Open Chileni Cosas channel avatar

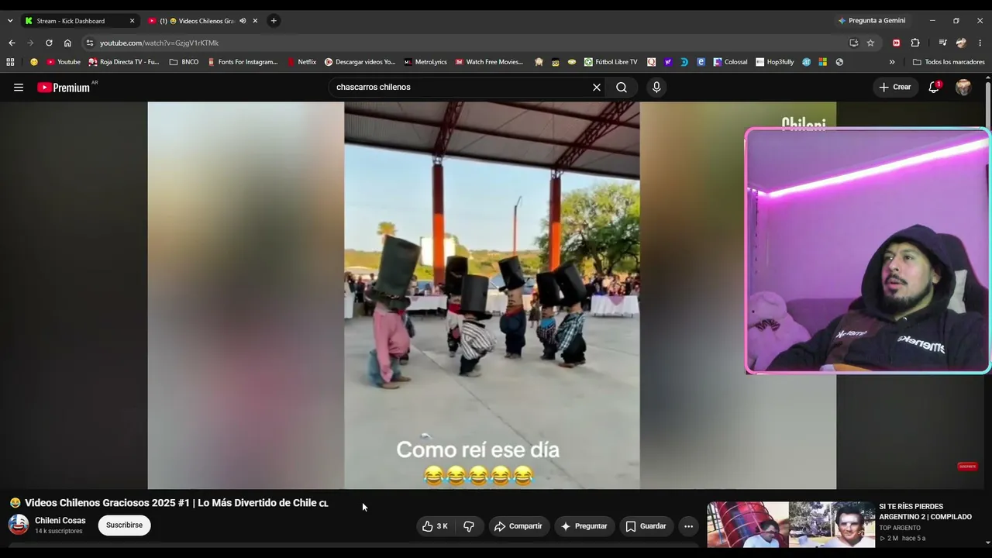pyautogui.click(x=19, y=525)
